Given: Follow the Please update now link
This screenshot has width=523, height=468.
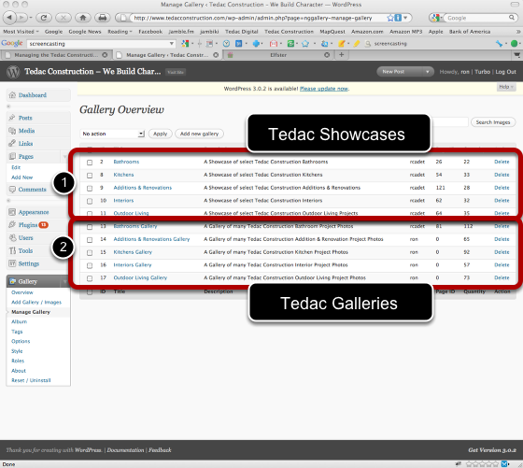Looking at the screenshot, I should pos(324,89).
